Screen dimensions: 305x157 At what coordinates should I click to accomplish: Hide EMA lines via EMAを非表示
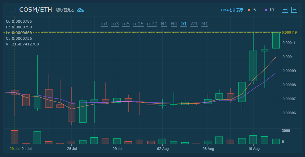tap(232, 10)
